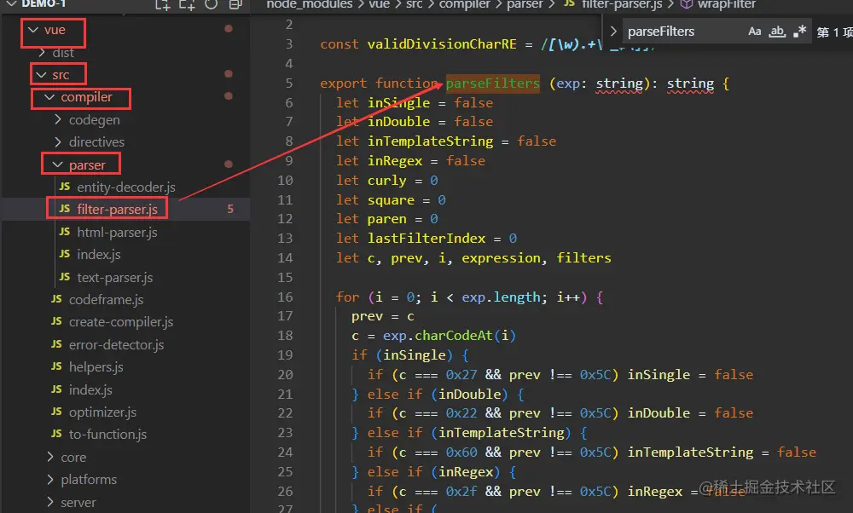The height and width of the screenshot is (513, 853).
Task: Expand the replace row with the find widget chevron
Action: click(613, 32)
